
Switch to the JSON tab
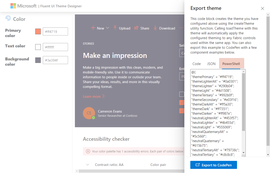click(x=211, y=64)
